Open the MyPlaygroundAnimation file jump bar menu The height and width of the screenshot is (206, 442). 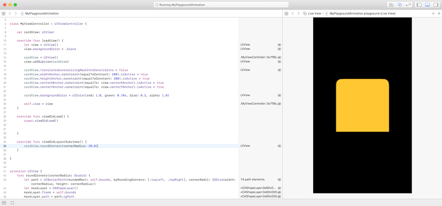(x=42, y=13)
